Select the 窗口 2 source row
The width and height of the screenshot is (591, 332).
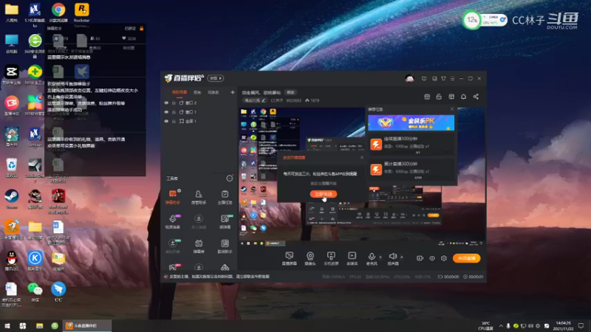point(199,103)
